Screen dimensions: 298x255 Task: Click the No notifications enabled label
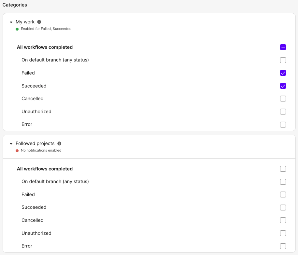(x=41, y=150)
